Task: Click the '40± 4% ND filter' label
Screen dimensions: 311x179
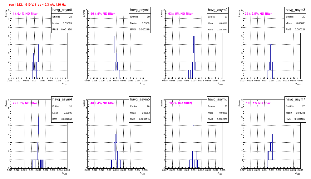Action: pos(103,103)
